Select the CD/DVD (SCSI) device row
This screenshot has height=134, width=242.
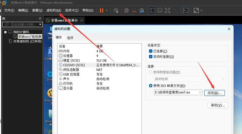point(99,65)
